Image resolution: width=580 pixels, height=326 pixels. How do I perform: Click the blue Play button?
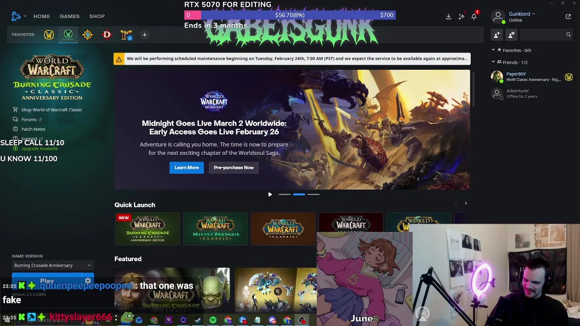tap(47, 281)
